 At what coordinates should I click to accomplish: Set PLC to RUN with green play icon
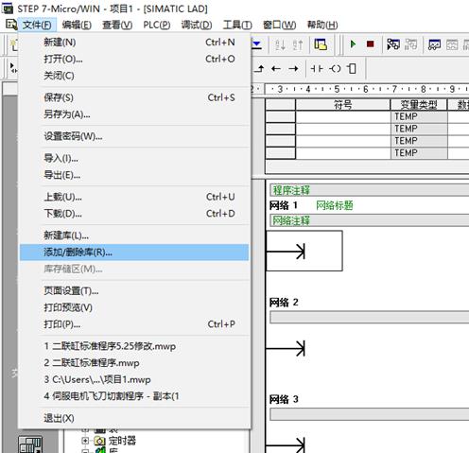click(353, 44)
